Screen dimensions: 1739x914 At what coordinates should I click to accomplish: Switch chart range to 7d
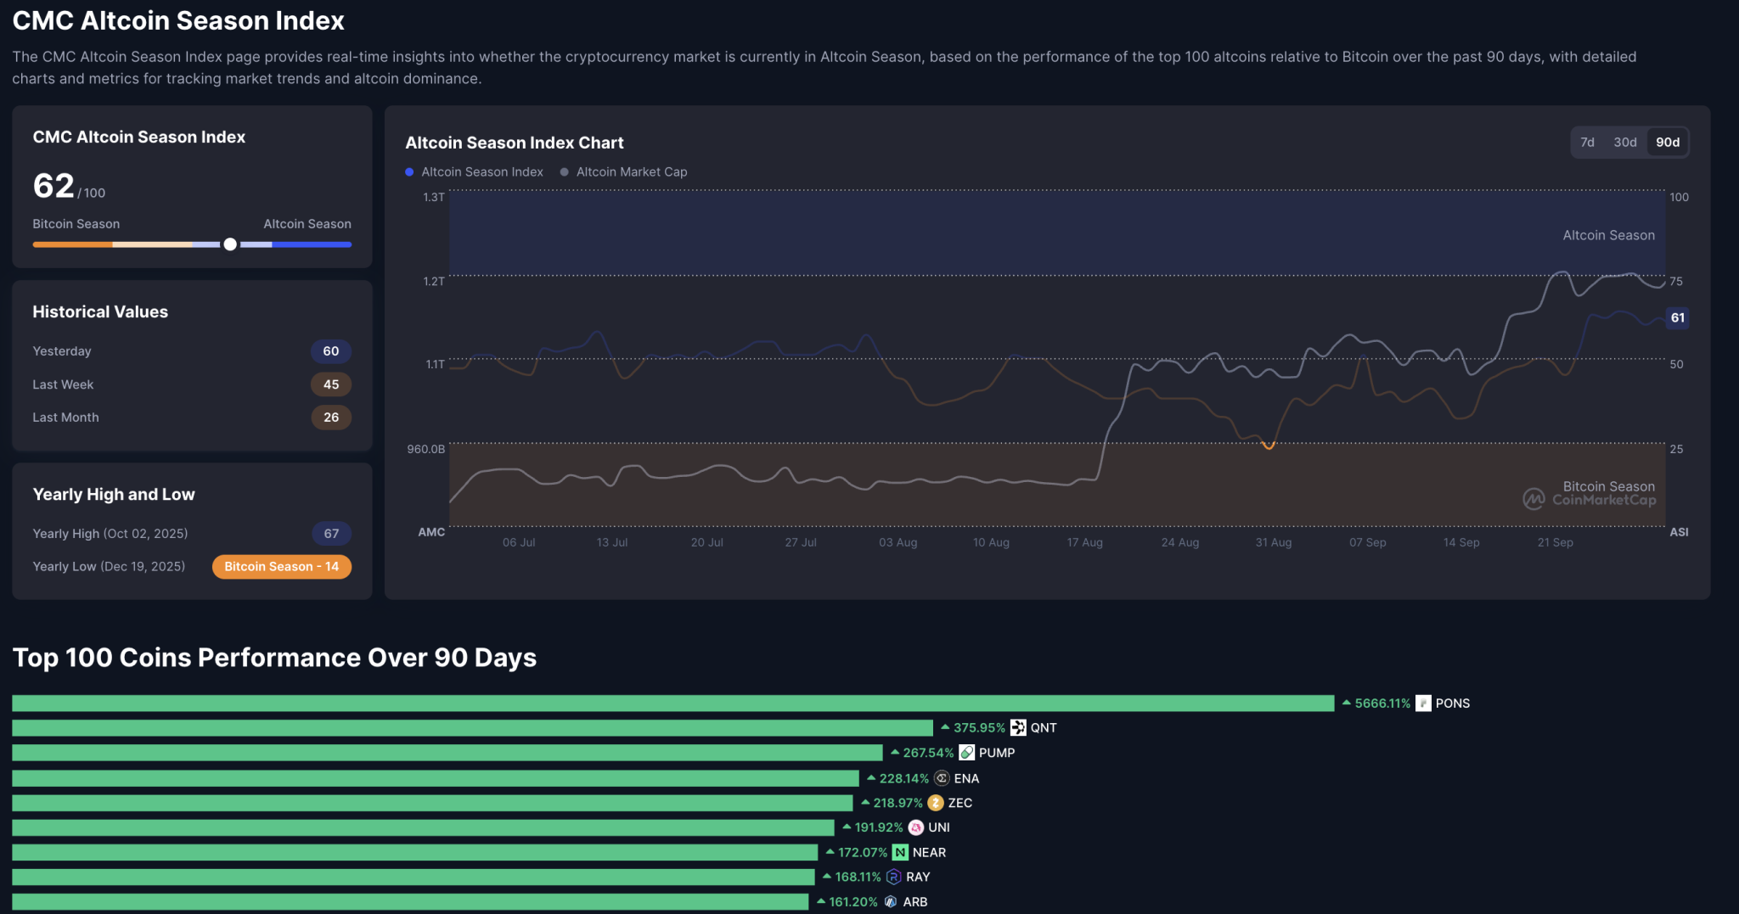1587,143
